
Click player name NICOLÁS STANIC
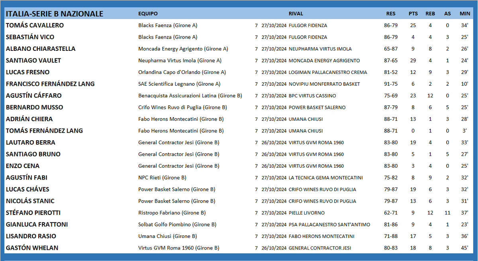[x=30, y=201]
